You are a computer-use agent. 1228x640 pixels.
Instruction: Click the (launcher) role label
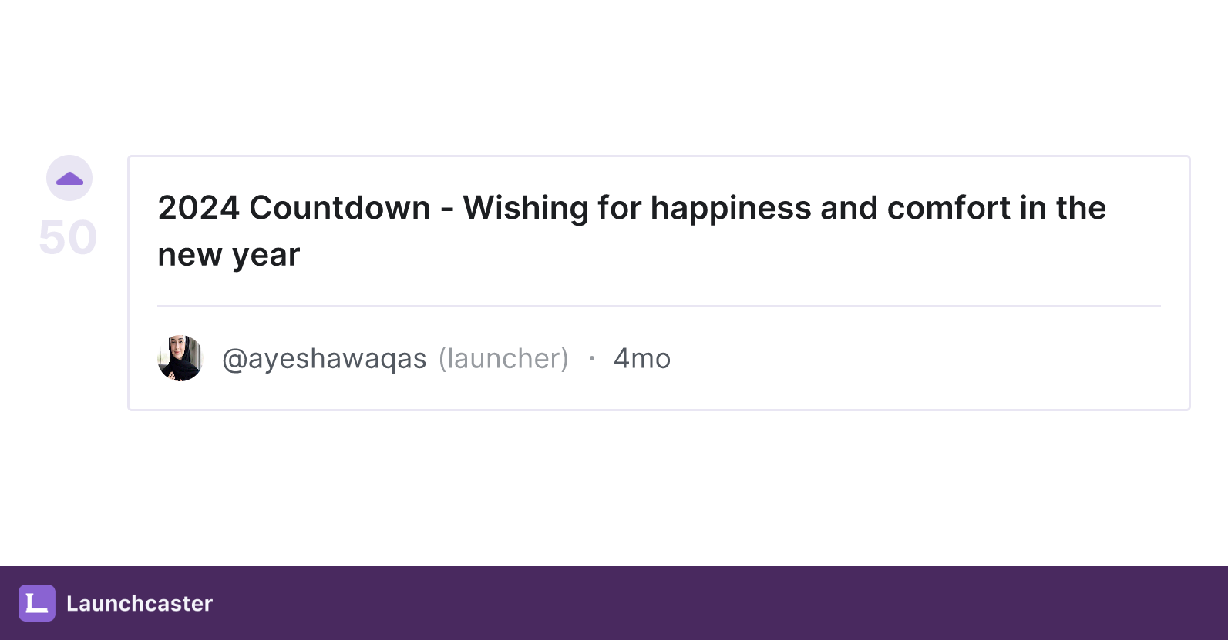pyautogui.click(x=503, y=359)
